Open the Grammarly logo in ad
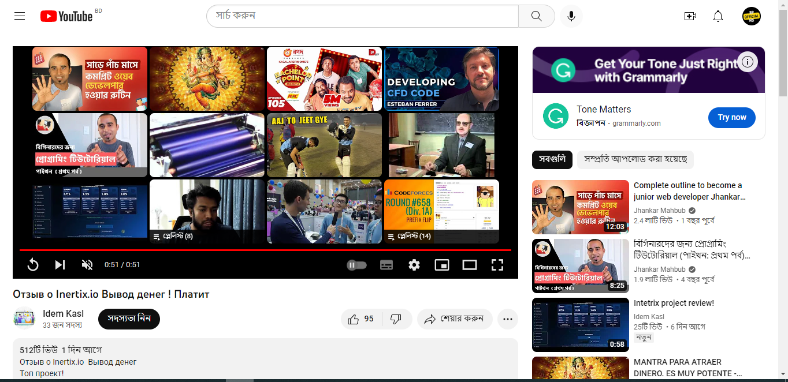Screen dimensions: 788x382 [556, 116]
